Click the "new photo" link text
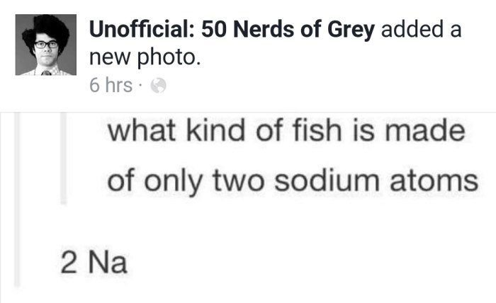The width and height of the screenshot is (496, 303). point(146,57)
